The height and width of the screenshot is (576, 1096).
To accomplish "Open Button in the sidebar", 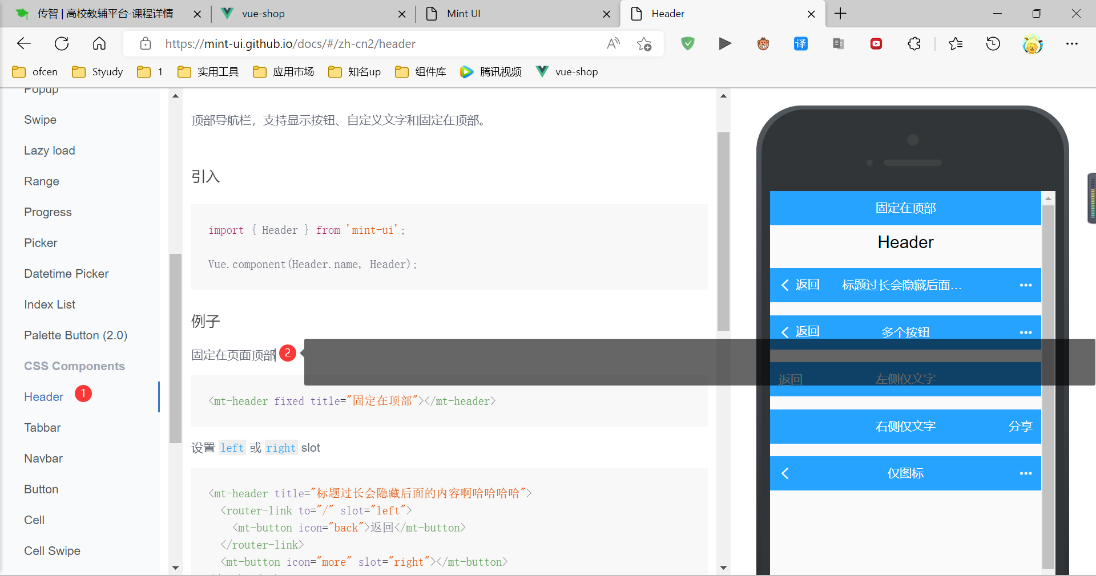I will 41,489.
